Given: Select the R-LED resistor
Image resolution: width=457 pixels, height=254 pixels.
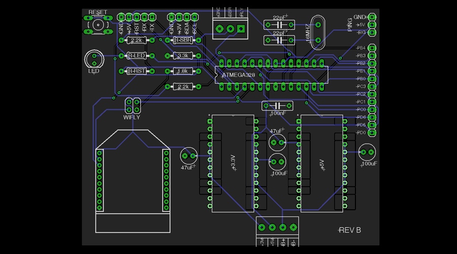Looking at the screenshot, I should (136, 55).
